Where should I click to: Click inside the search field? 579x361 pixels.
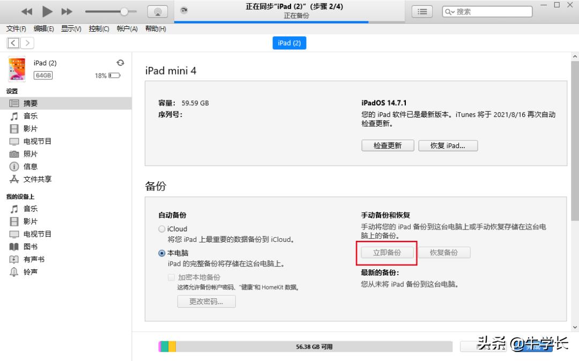(x=488, y=11)
